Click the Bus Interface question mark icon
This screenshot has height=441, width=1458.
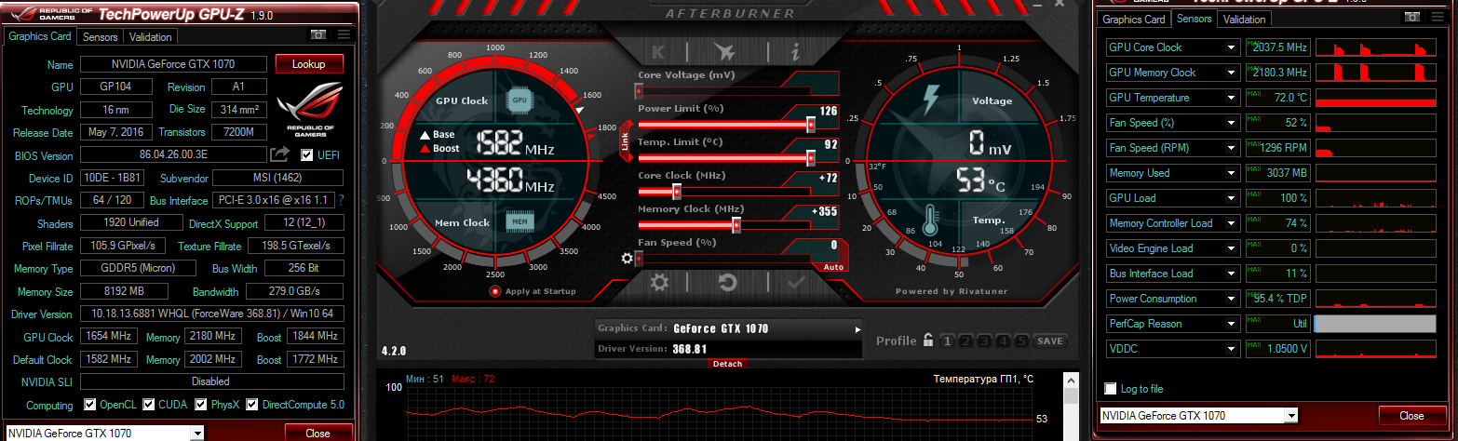341,200
